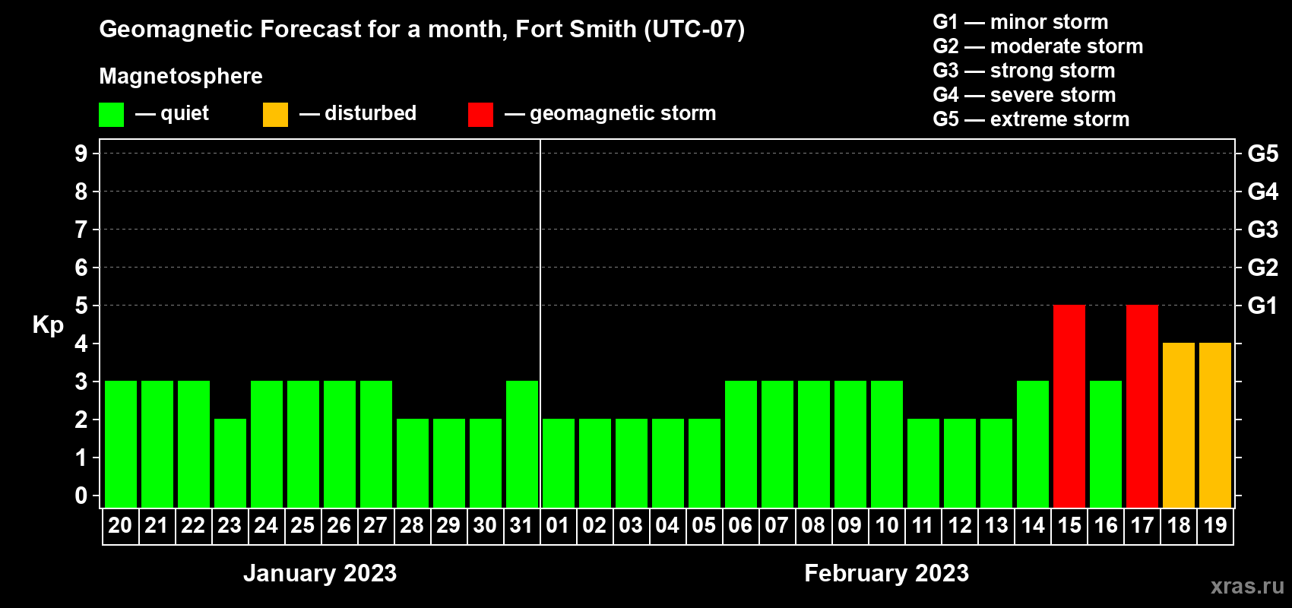Screen dimensions: 1292x608
Task: Click the Geomagnetic Forecast chart title
Action: tap(422, 30)
